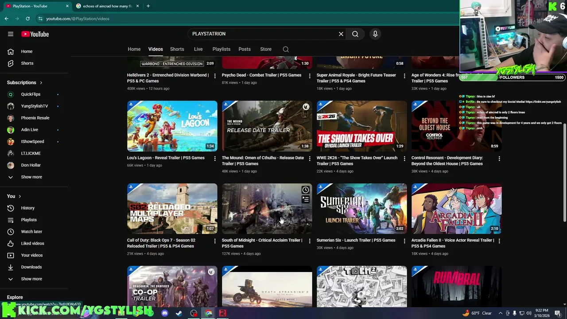Open Discord from the taskbar

pos(165,313)
